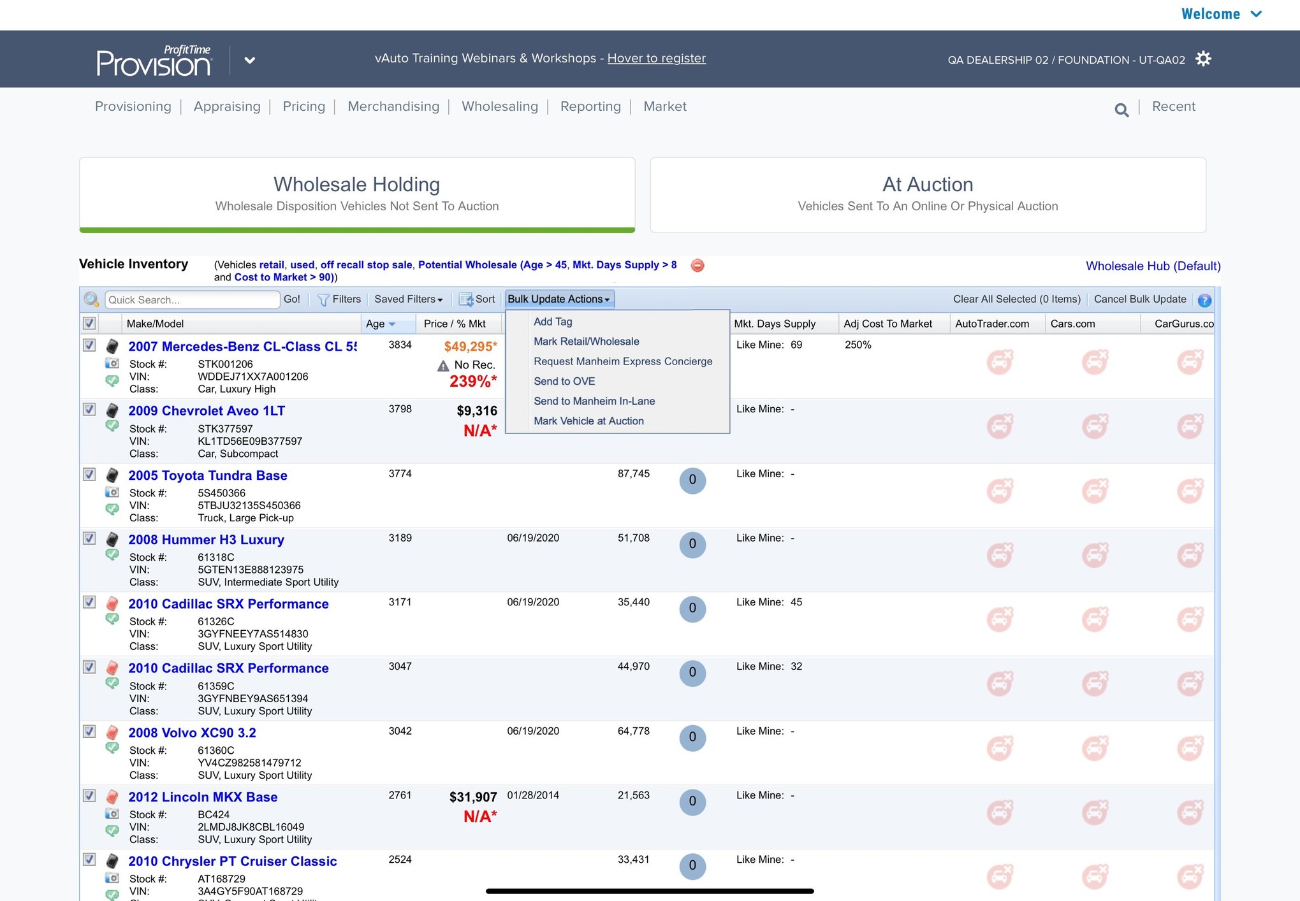
Task: Uncheck the 2008 Volvo XC90 row checkbox
Action: 90,732
